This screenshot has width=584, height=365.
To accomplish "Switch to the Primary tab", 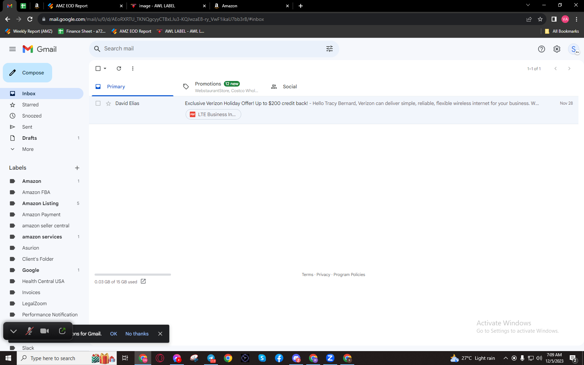I will click(x=132, y=87).
